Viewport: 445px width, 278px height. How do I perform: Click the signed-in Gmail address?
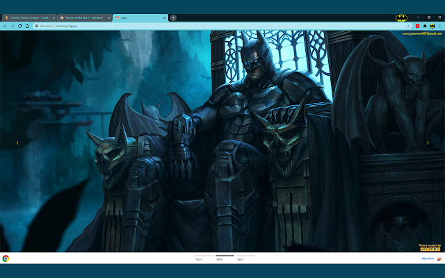coord(422,33)
